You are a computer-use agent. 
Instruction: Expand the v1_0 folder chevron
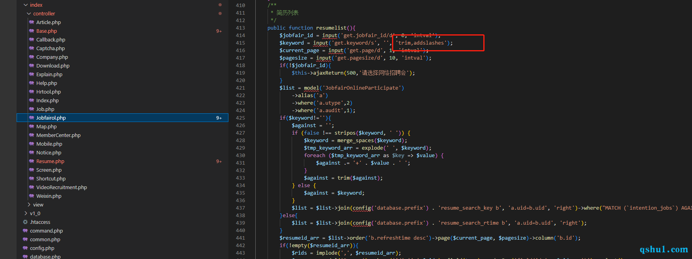click(26, 213)
